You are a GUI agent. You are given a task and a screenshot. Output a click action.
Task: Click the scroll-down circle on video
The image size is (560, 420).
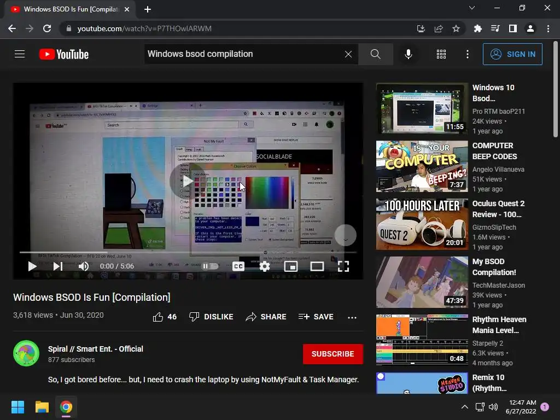pos(346,235)
